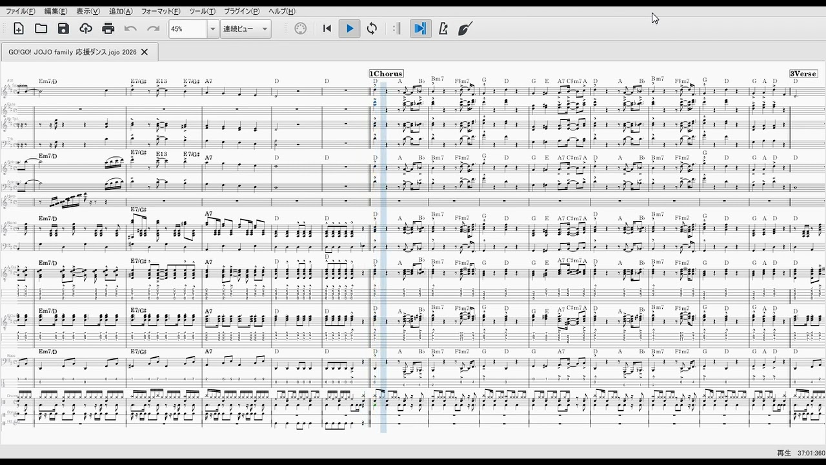This screenshot has width=826, height=465.
Task: Create a new score with the toolbar icon
Action: pos(19,28)
